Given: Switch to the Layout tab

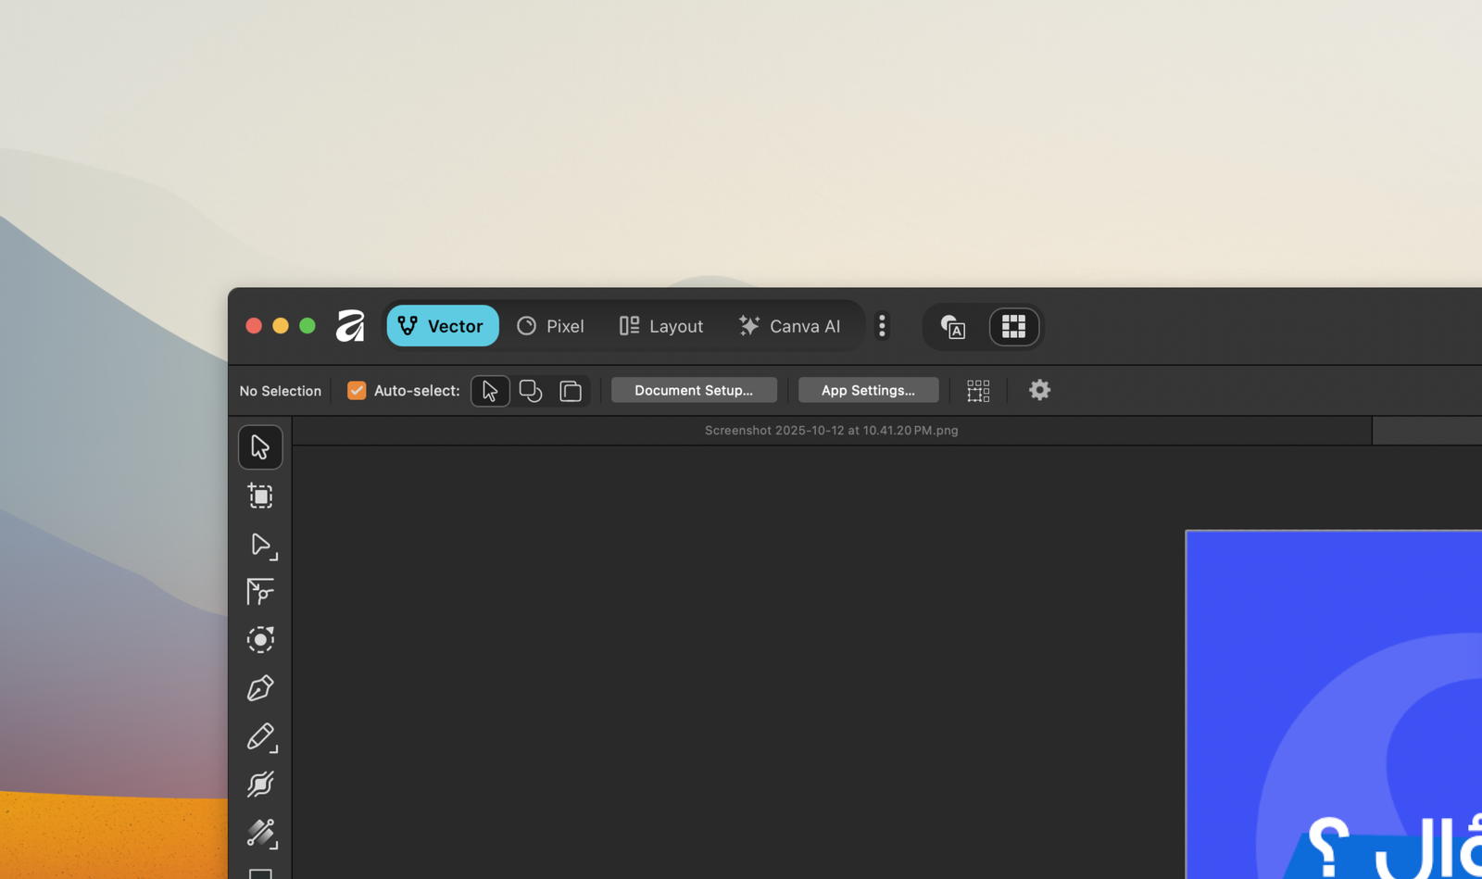Looking at the screenshot, I should (661, 326).
